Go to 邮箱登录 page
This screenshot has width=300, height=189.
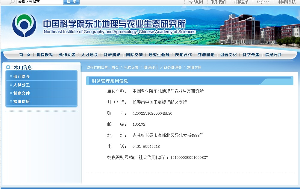pyautogui.click(x=241, y=2)
